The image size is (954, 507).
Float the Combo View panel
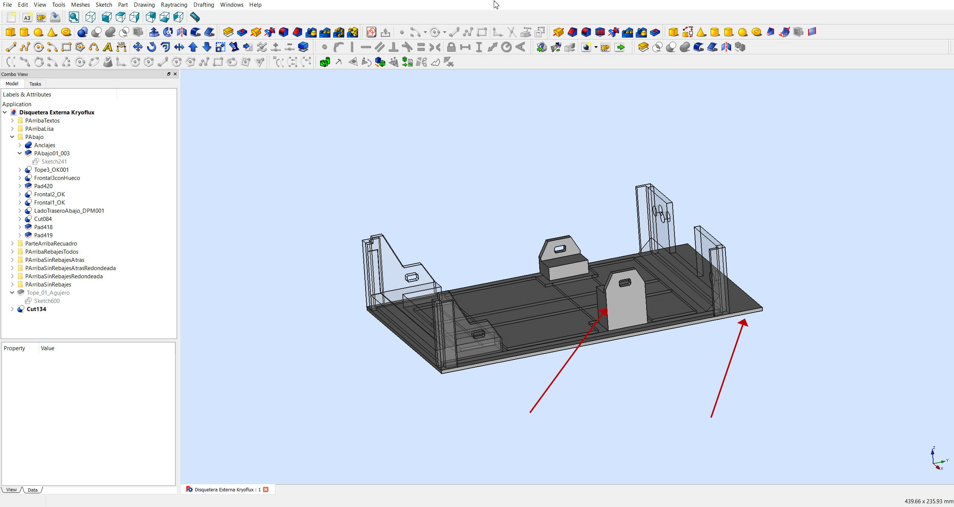[168, 74]
